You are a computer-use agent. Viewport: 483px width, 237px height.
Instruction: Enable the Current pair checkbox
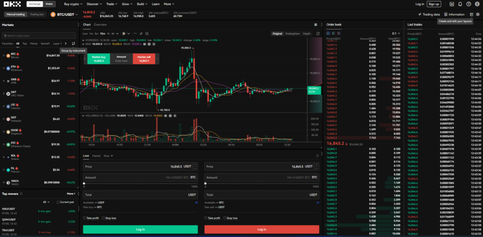click(x=58, y=202)
